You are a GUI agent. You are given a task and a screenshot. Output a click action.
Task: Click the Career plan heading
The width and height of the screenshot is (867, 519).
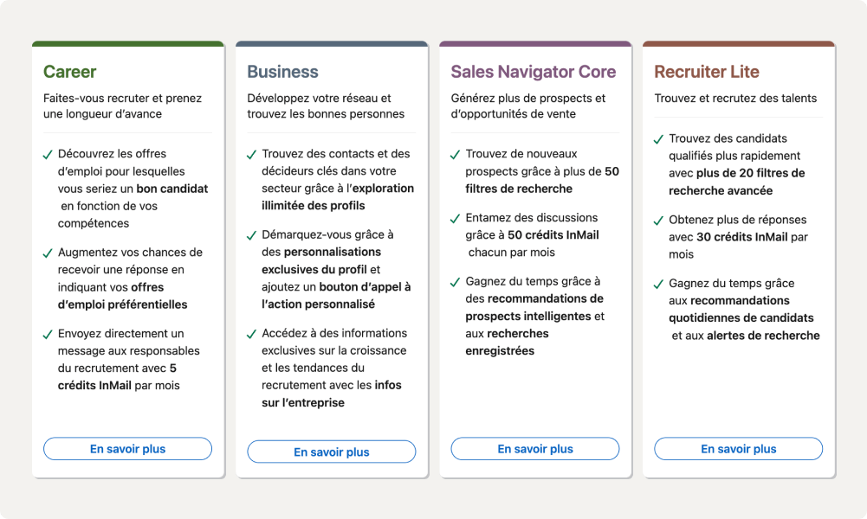click(70, 72)
